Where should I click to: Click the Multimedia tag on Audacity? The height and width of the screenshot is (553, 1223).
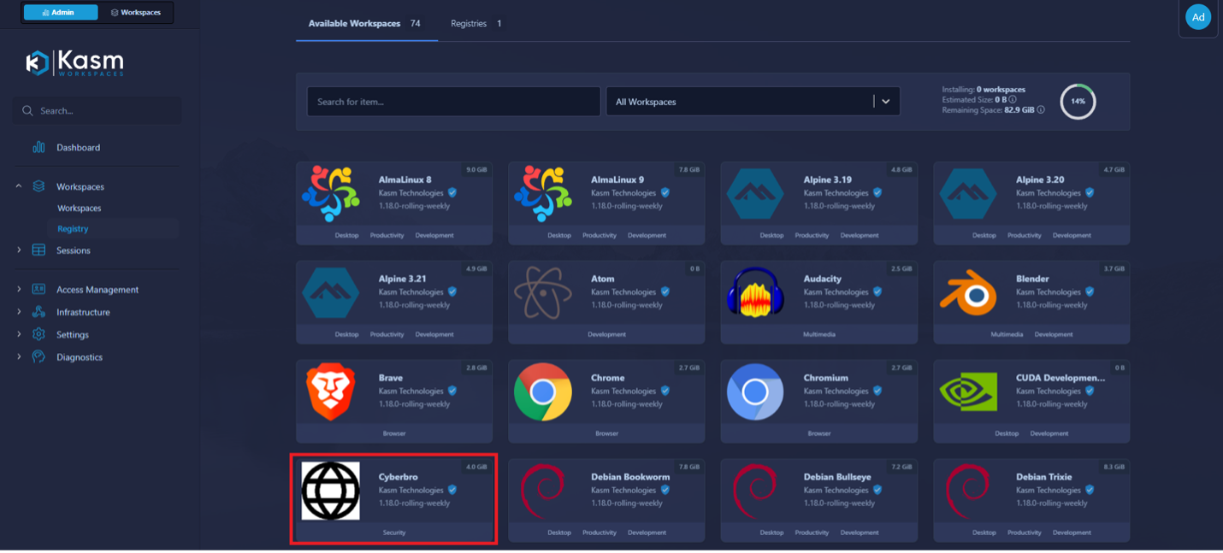click(x=819, y=334)
